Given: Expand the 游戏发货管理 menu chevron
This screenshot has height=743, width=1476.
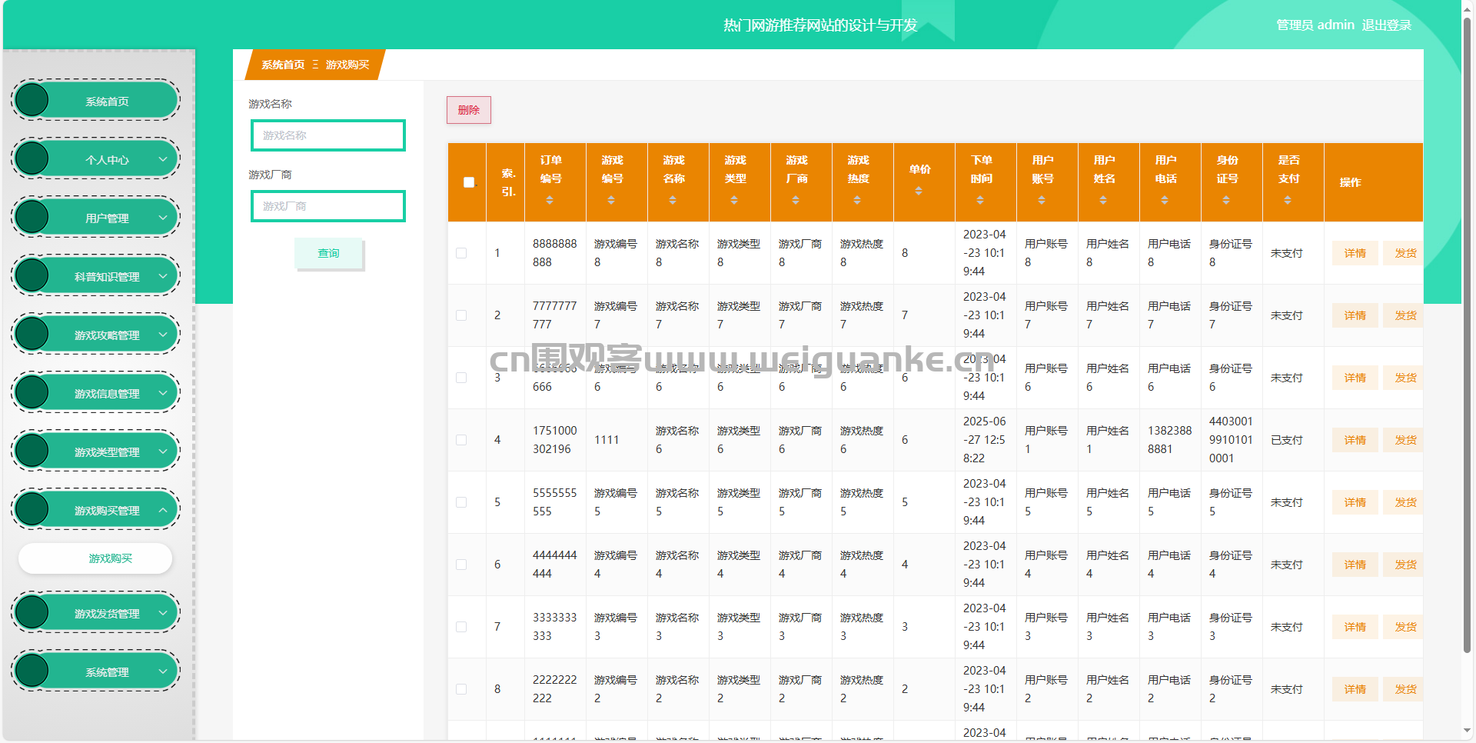Looking at the screenshot, I should 163,613.
